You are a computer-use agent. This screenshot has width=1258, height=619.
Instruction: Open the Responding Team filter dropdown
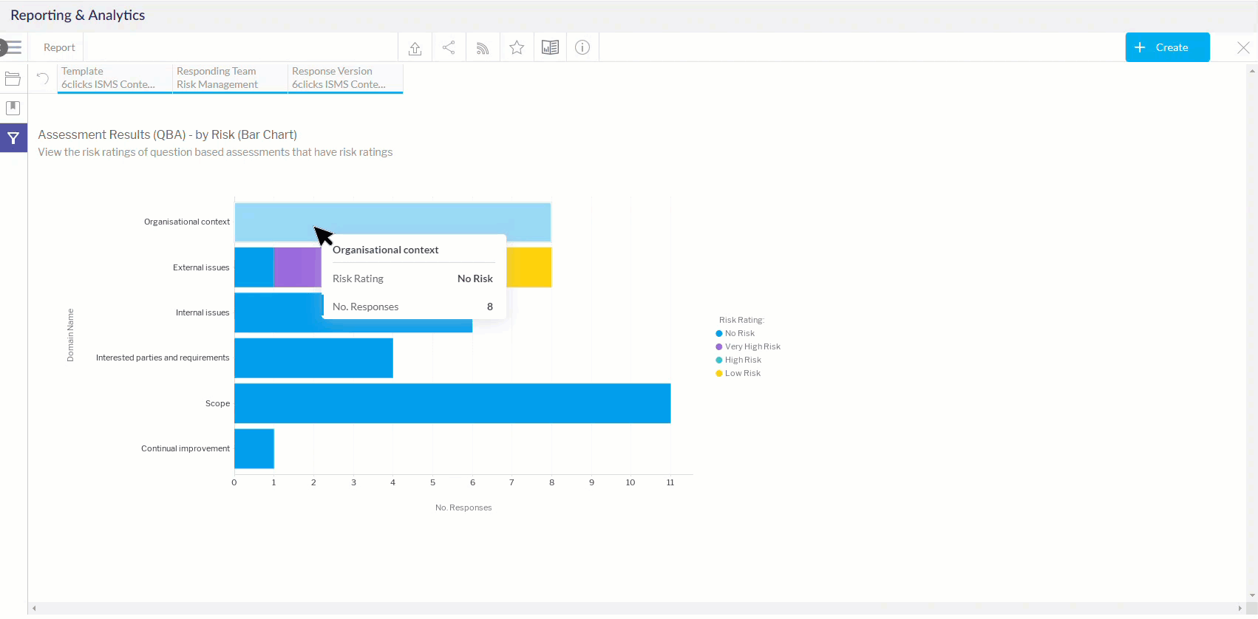point(230,78)
